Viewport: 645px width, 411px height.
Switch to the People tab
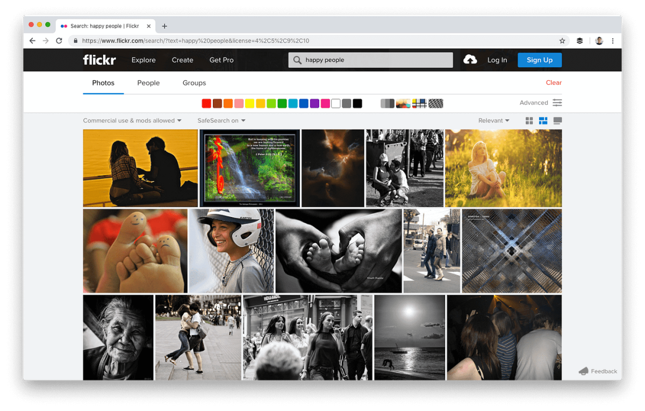point(148,83)
